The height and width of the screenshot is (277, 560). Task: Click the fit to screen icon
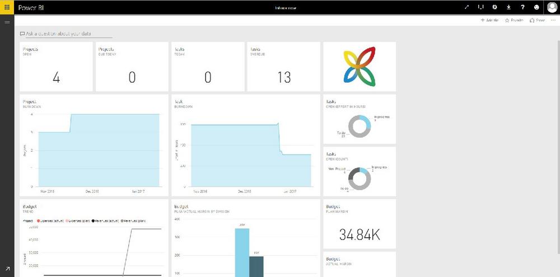480,7
